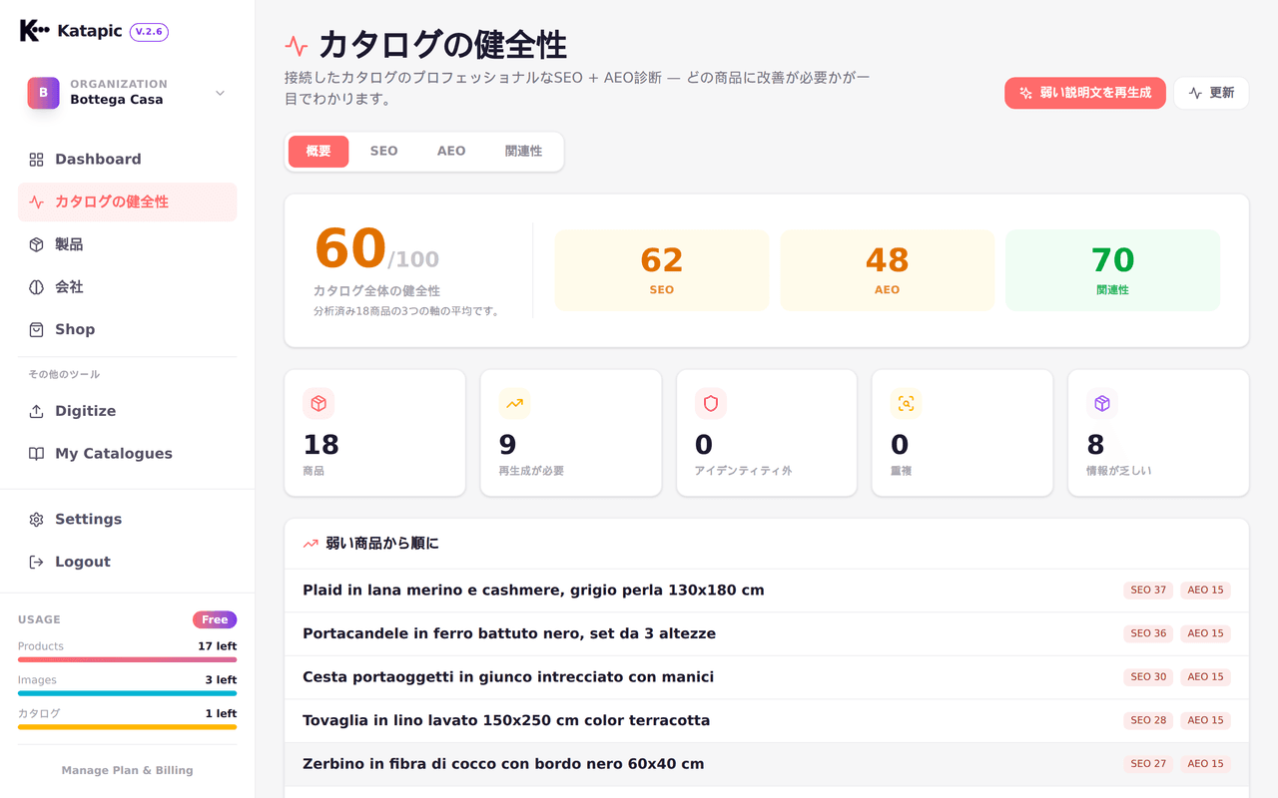1278x798 pixels.
Task: Click the shield icon on the アイデンティティ外 card
Action: tap(711, 403)
